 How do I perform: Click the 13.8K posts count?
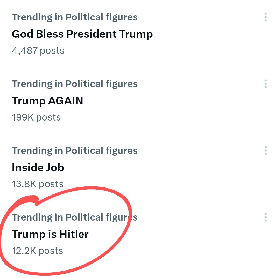tap(38, 184)
